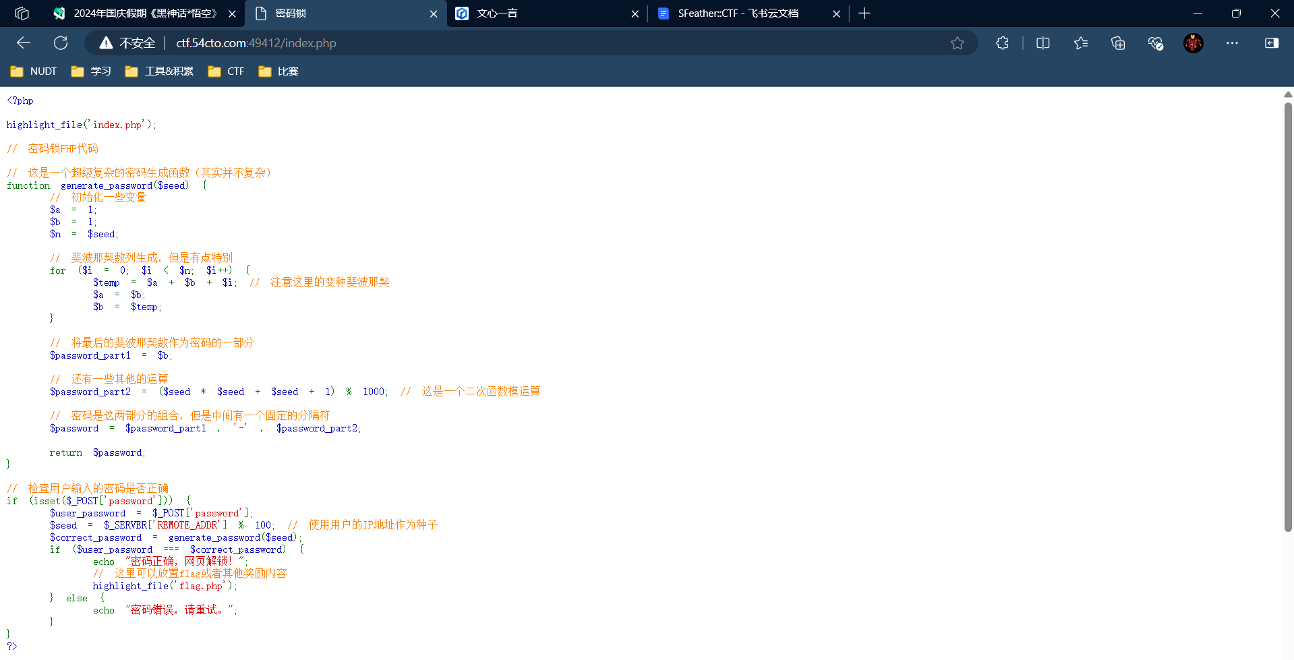Screen dimensions: 1294x660
Task: Open the CTF bookmarks folder
Action: [227, 71]
